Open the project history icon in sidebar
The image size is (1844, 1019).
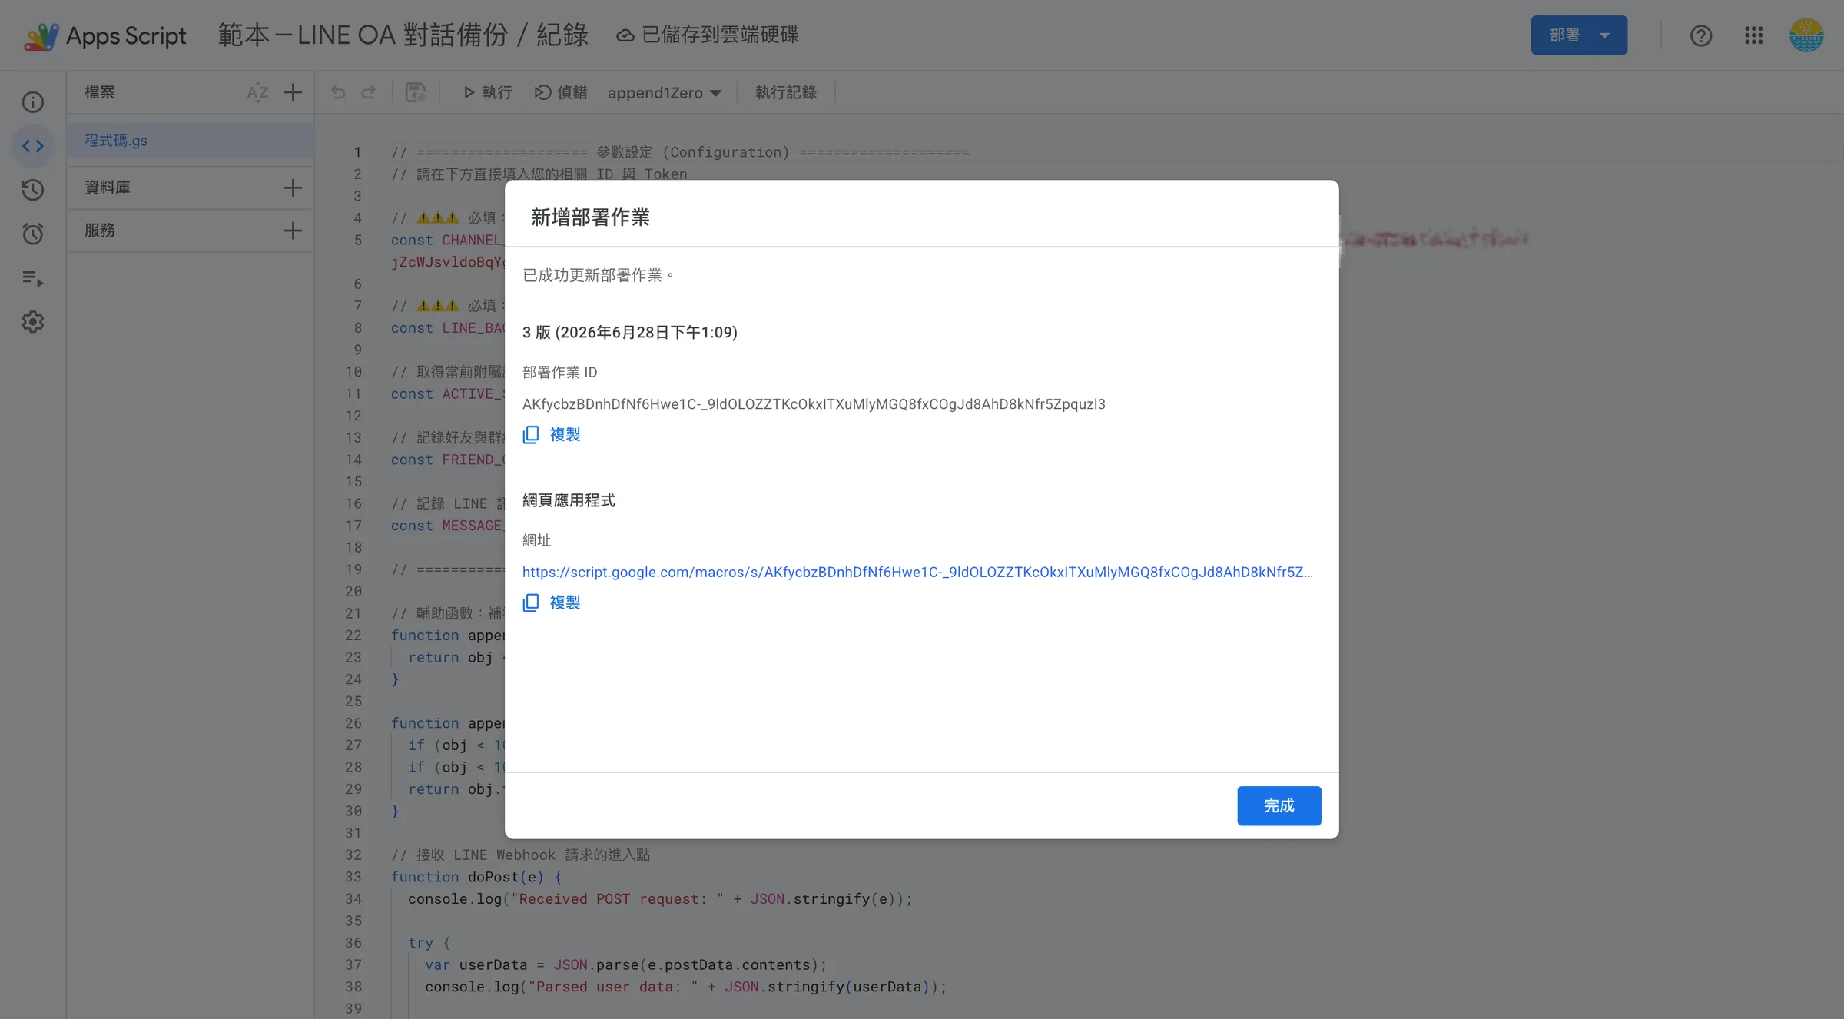coord(33,190)
